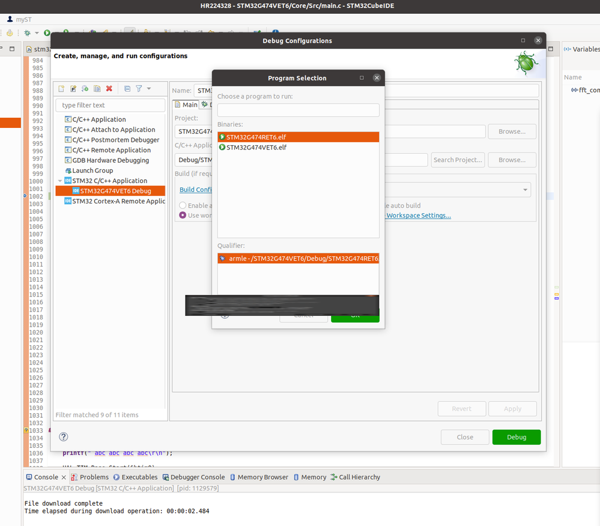Screen dimensions: 600x526
Task: Open the Main tab in Debug Configurations
Action: 186,105
